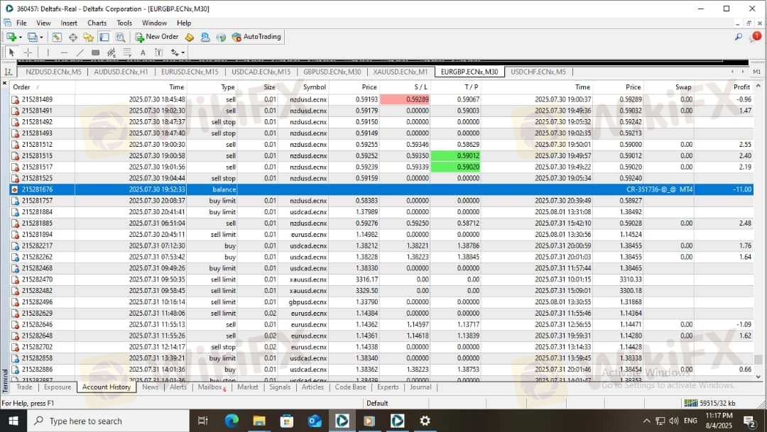Pick the Trendline drawing tool
The height and width of the screenshot is (432, 767).
(80, 52)
